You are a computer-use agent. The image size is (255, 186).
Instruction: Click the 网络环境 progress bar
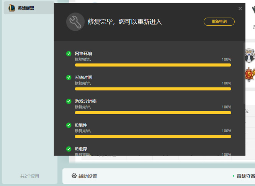[x=153, y=65]
